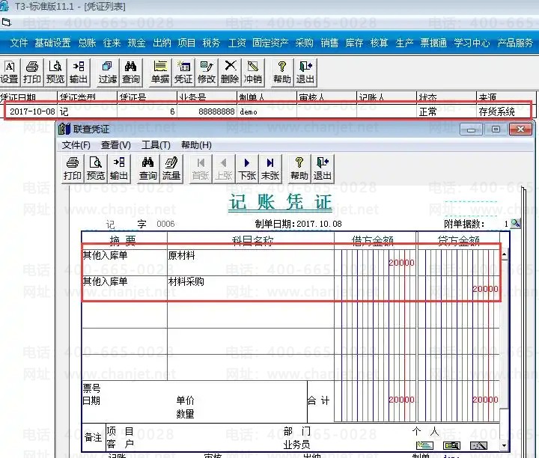Open the 销售 menu
The height and width of the screenshot is (458, 539).
[x=329, y=43]
